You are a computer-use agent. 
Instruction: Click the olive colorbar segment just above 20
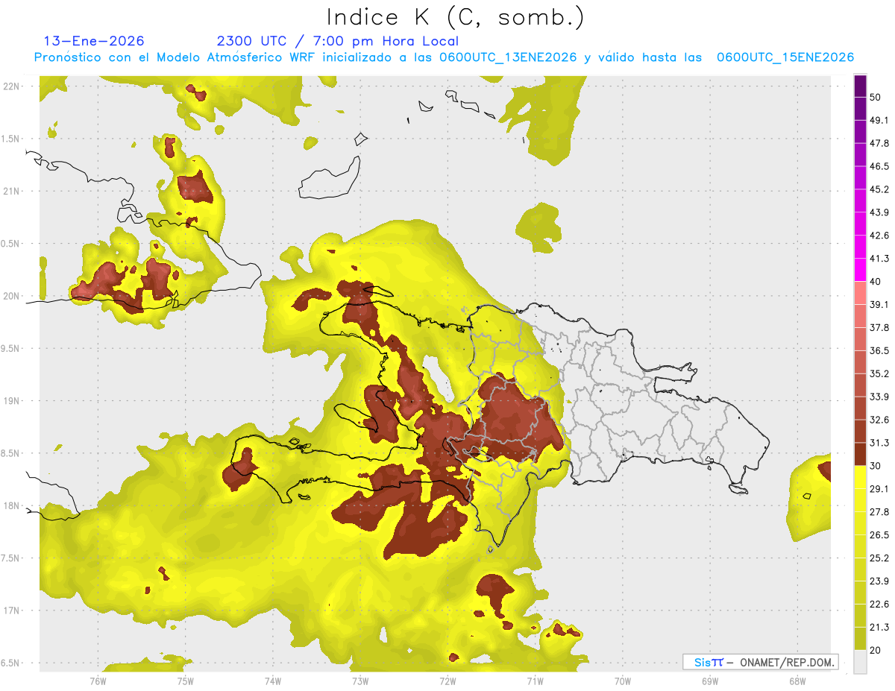[x=860, y=638]
